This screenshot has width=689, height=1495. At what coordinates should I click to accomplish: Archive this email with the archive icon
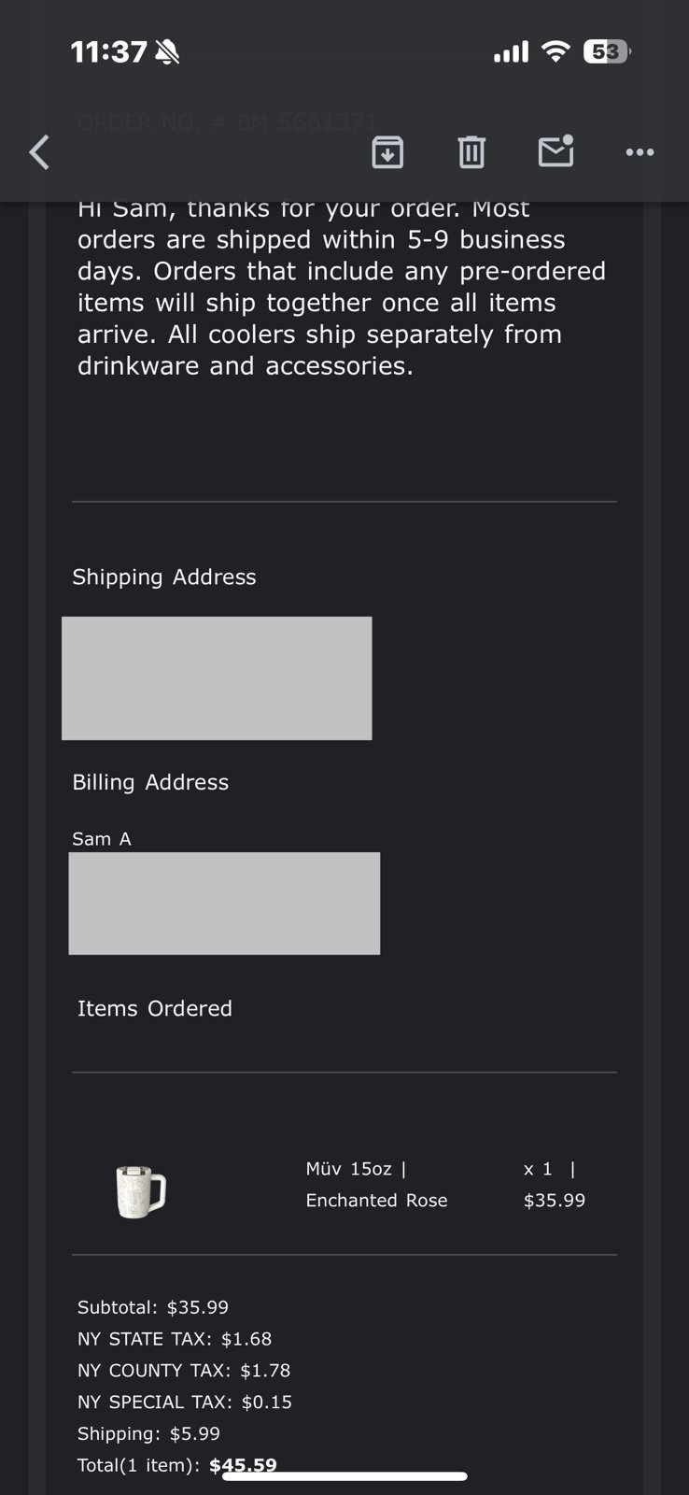pyautogui.click(x=387, y=151)
